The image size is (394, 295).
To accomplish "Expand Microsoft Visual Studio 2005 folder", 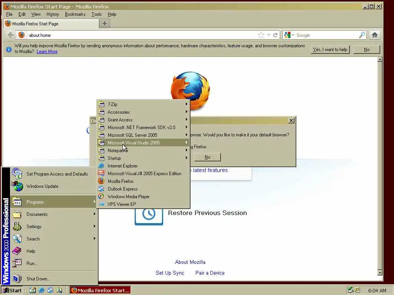I will pos(143,143).
